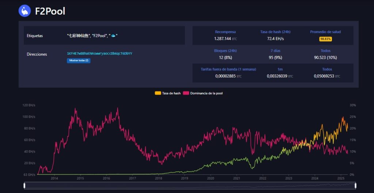Click the 63 GH/s axis label
This screenshot has width=374, height=193.
(x=30, y=175)
